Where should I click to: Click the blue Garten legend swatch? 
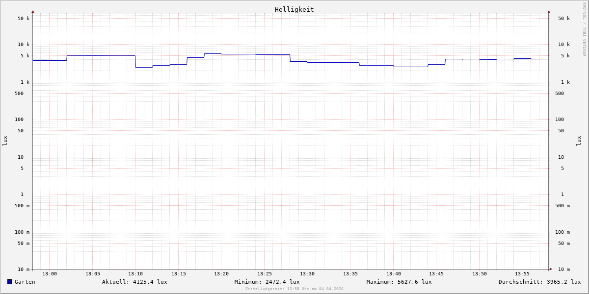9,282
